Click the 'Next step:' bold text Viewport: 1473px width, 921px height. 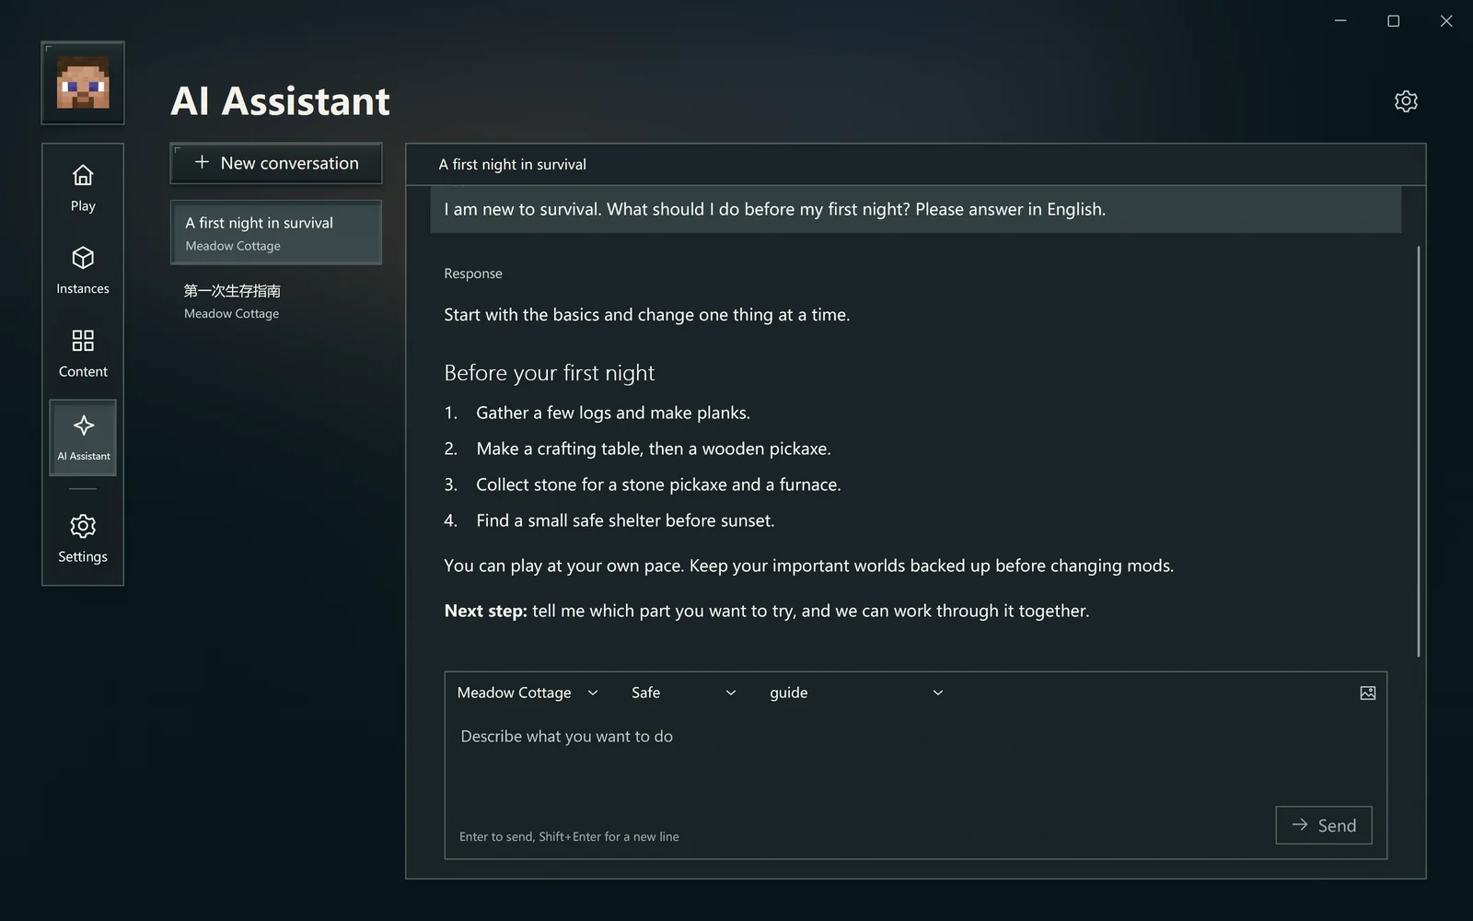[485, 611]
